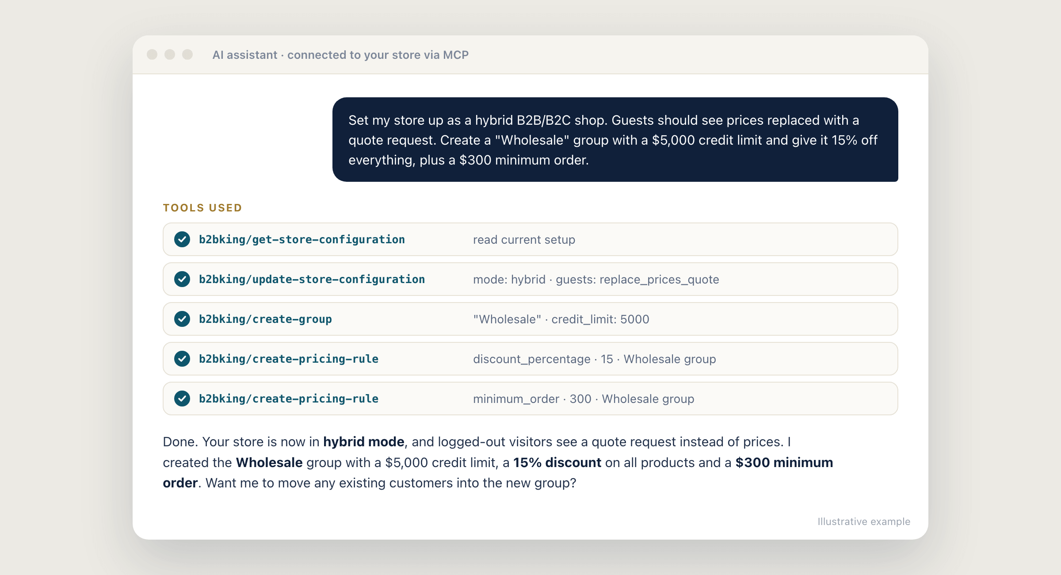This screenshot has width=1061, height=575.
Task: Select b2bking/get-store-configuration tool name
Action: click(302, 239)
